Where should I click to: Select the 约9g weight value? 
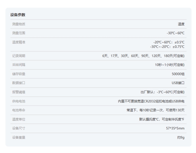pyautogui.click(x=181, y=137)
